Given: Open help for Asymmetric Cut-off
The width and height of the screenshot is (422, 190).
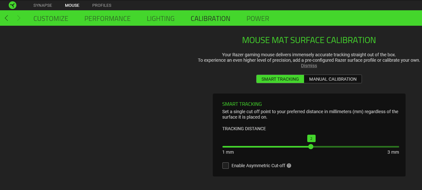Looking at the screenshot, I should pyautogui.click(x=289, y=166).
